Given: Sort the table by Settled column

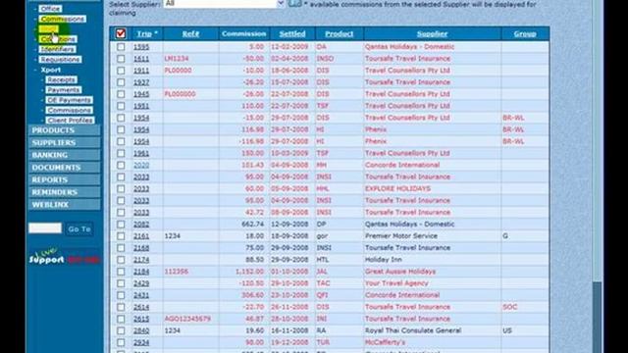Looking at the screenshot, I should click(292, 34).
